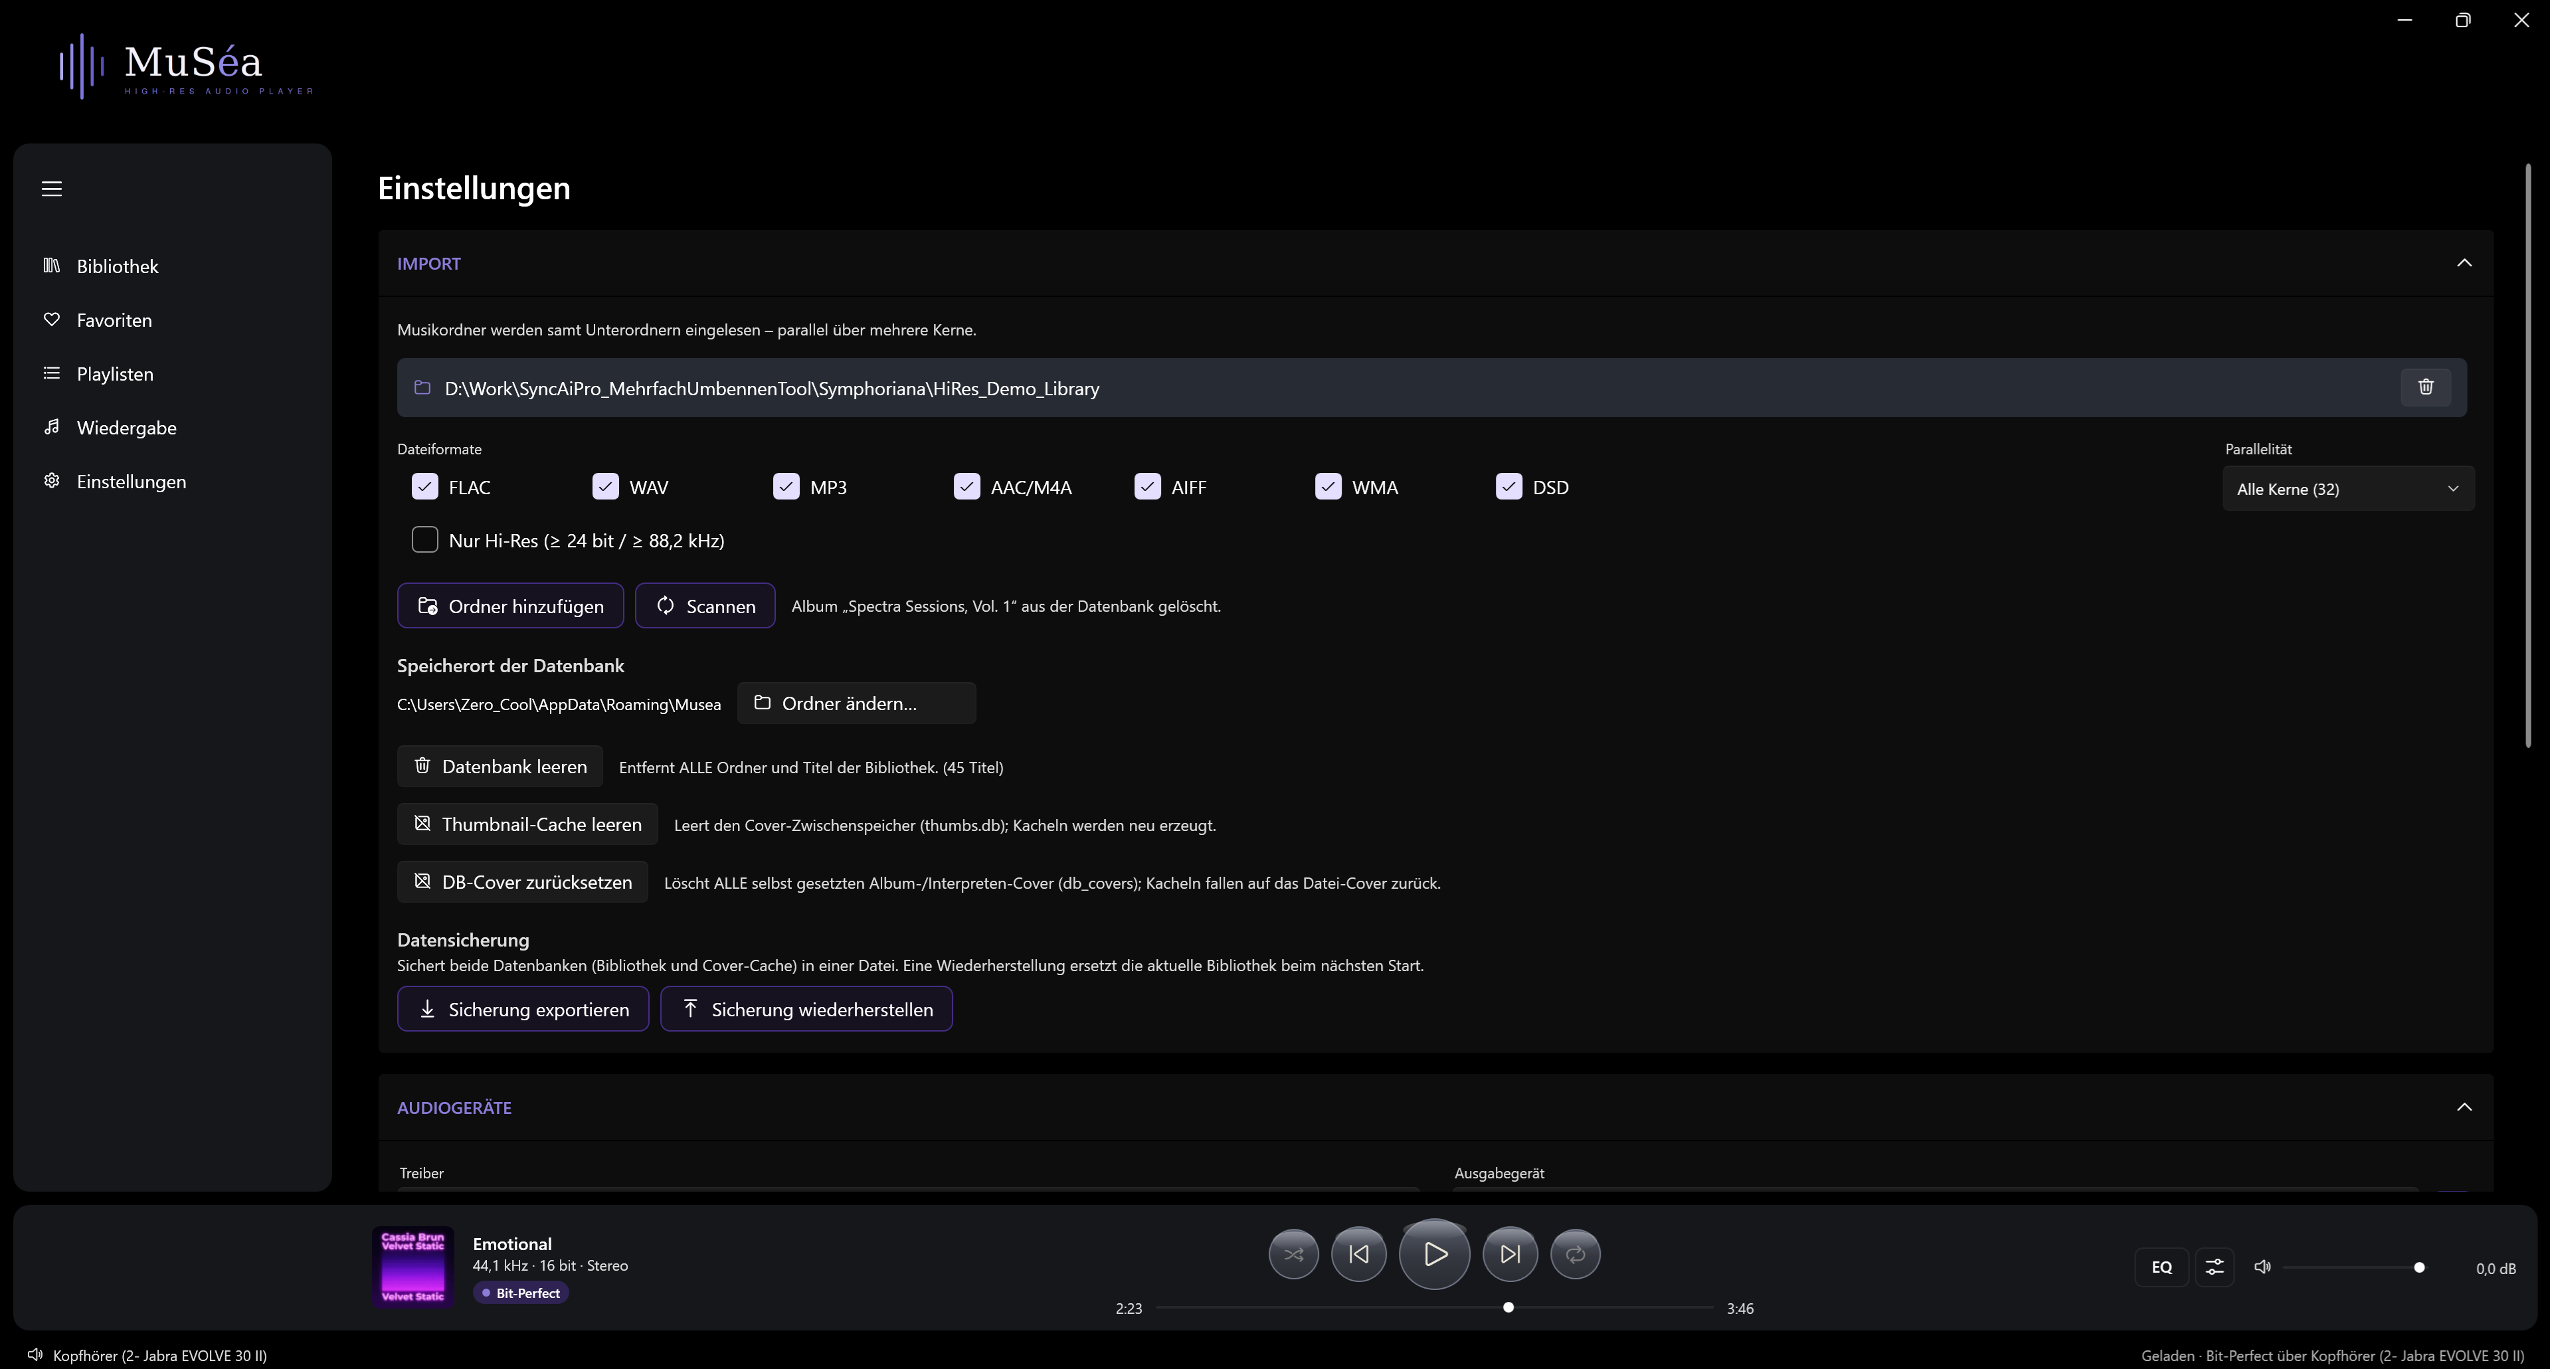
Task: Click the Einstellungen gear icon
Action: tap(51, 480)
